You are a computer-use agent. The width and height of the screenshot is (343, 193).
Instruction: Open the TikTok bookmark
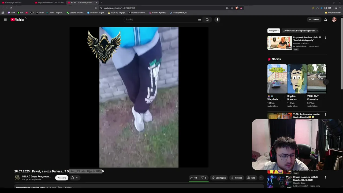pyautogui.click(x=40, y=13)
